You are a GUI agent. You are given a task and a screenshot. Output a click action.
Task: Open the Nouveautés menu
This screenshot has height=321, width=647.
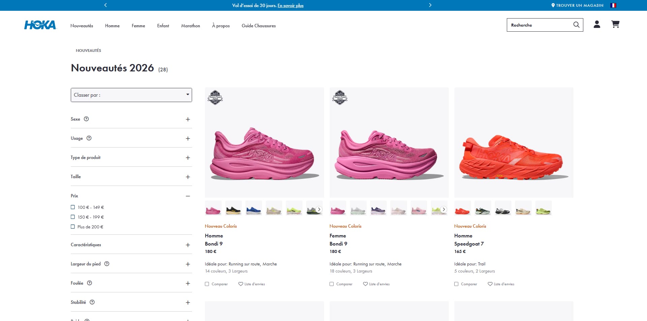[x=82, y=26]
